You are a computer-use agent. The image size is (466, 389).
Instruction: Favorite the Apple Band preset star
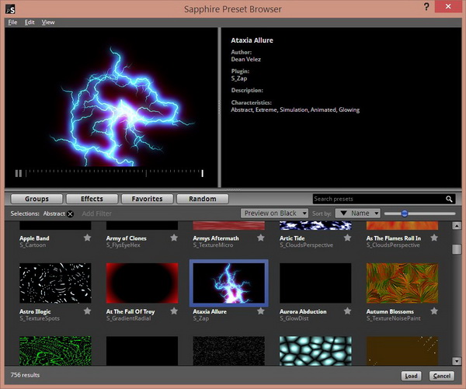click(x=87, y=238)
